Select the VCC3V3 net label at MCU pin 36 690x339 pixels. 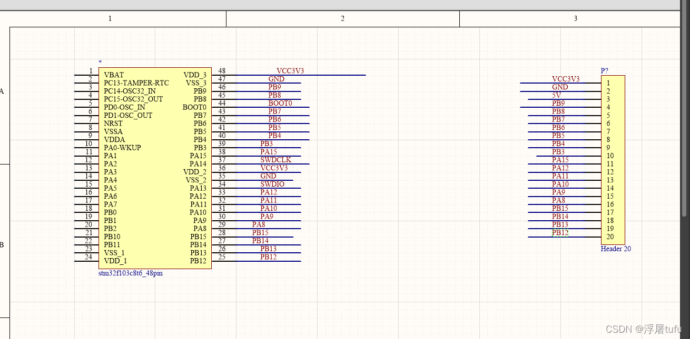coord(274,168)
